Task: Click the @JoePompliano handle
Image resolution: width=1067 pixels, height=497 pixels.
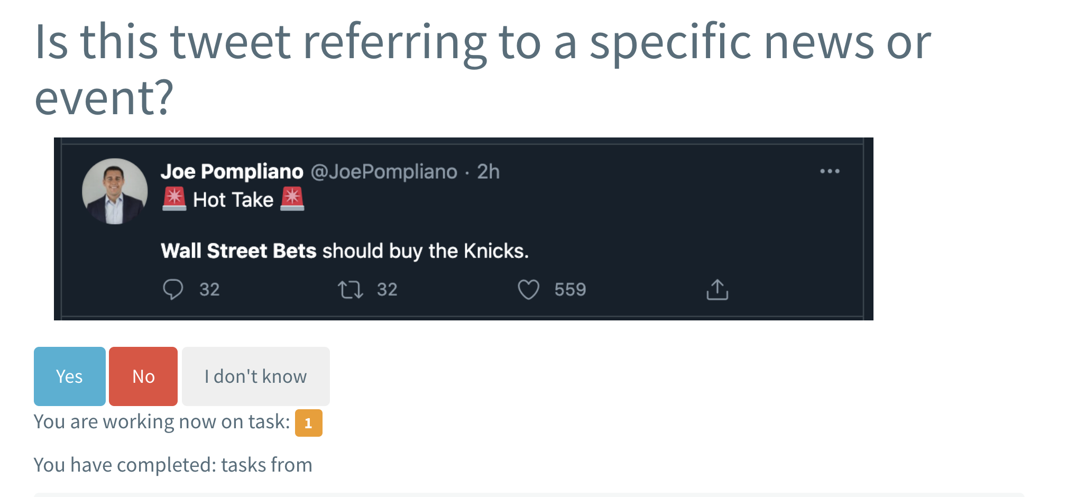Action: (x=384, y=172)
